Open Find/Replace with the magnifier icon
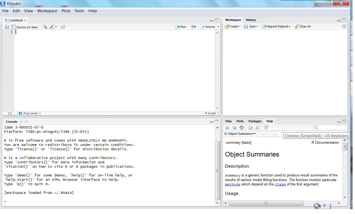Viewport: 355px width, 214px height. click(x=45, y=27)
